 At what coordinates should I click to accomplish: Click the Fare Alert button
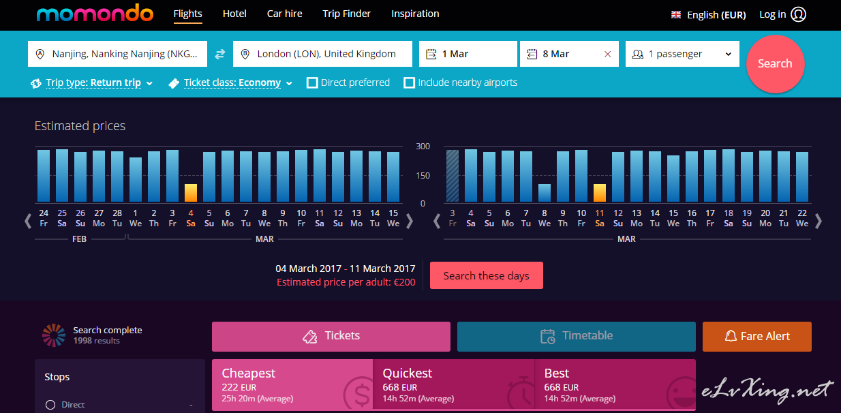pyautogui.click(x=757, y=336)
